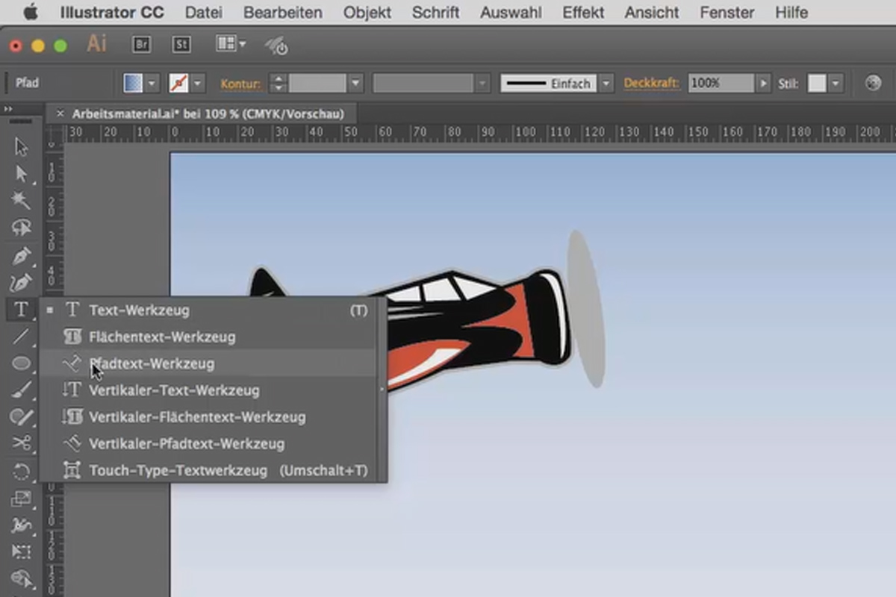The width and height of the screenshot is (896, 597).
Task: Select the Line Segment tool
Action: coord(21,337)
